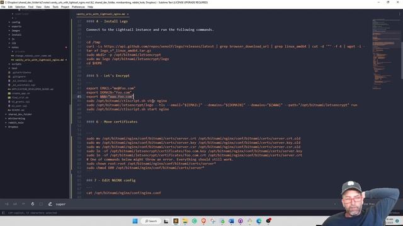Open the Find menu
Image resolution: width=403 pixels, height=226 pixels.
click(31, 7)
